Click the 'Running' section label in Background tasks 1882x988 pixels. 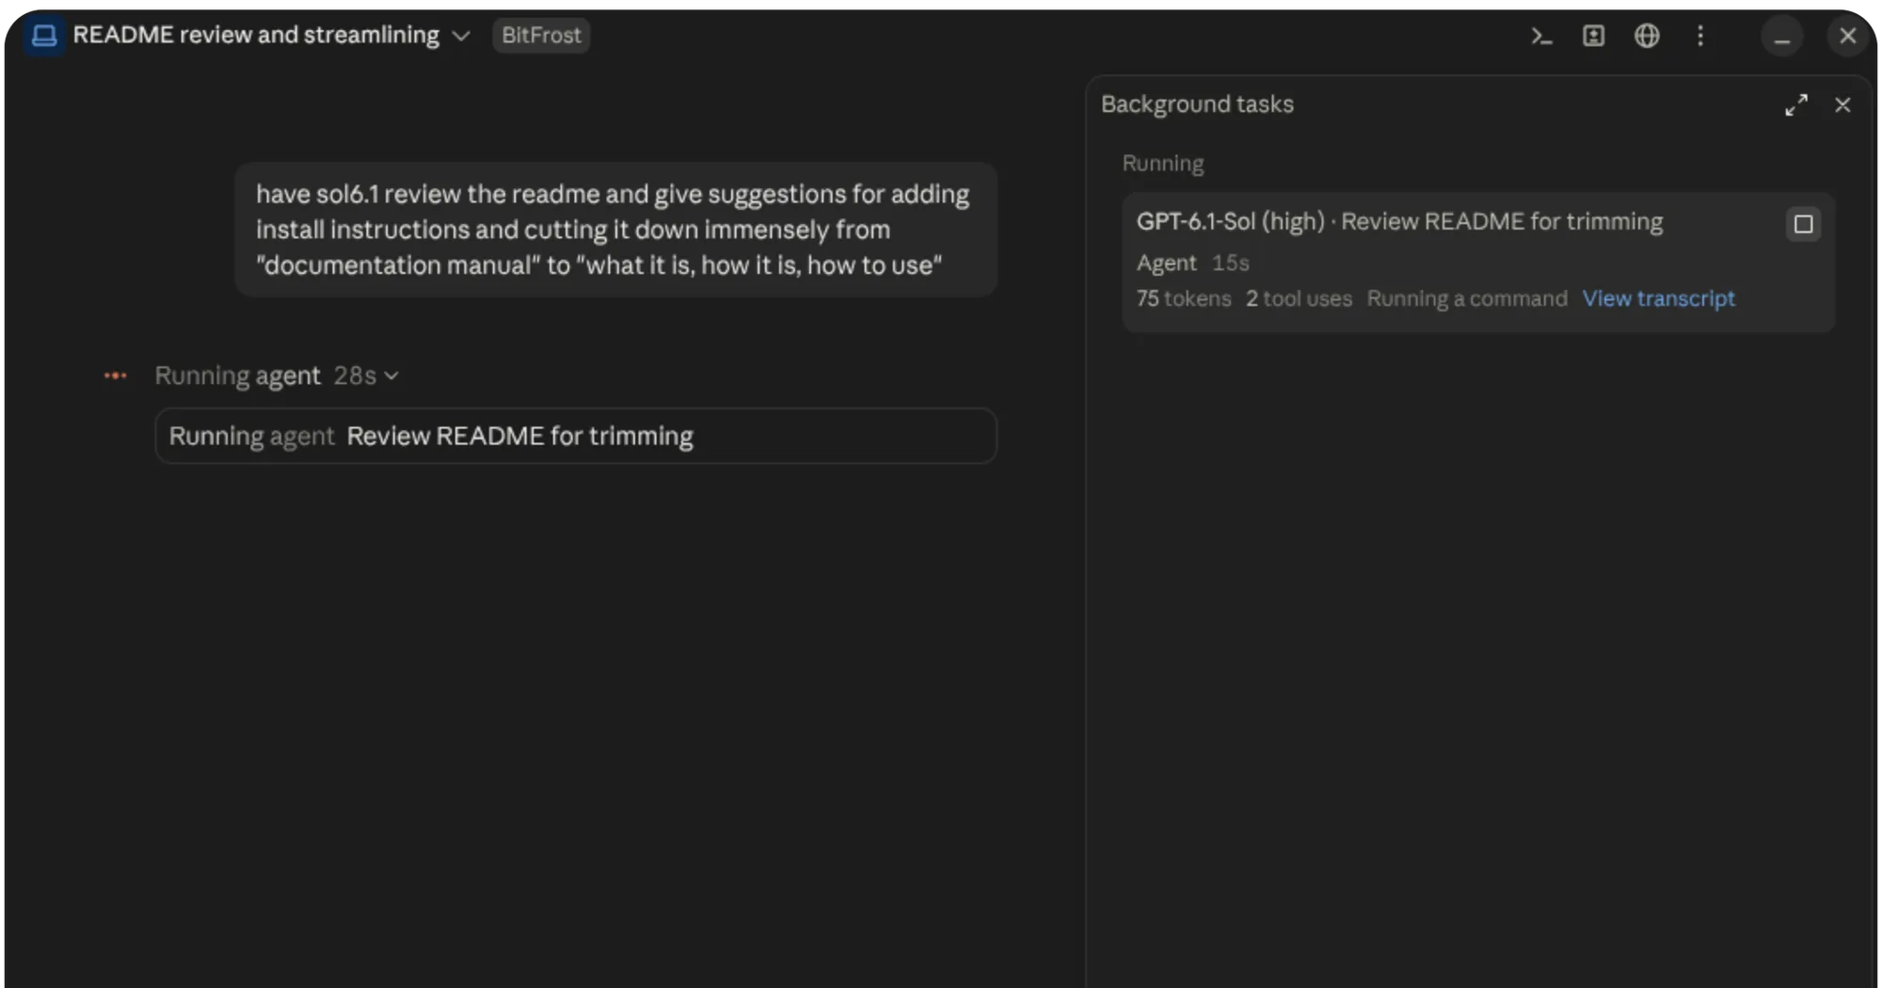1162,164
